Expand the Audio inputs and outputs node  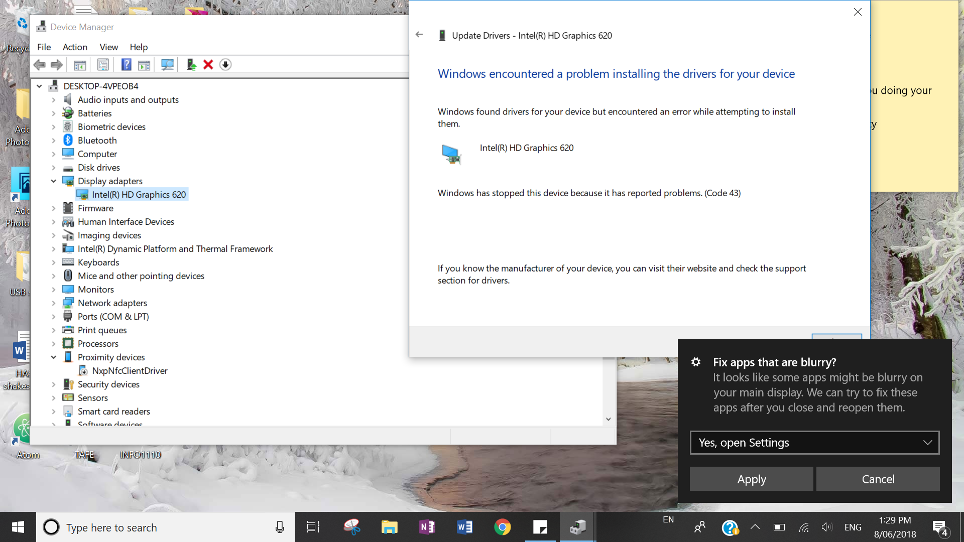pyautogui.click(x=54, y=100)
